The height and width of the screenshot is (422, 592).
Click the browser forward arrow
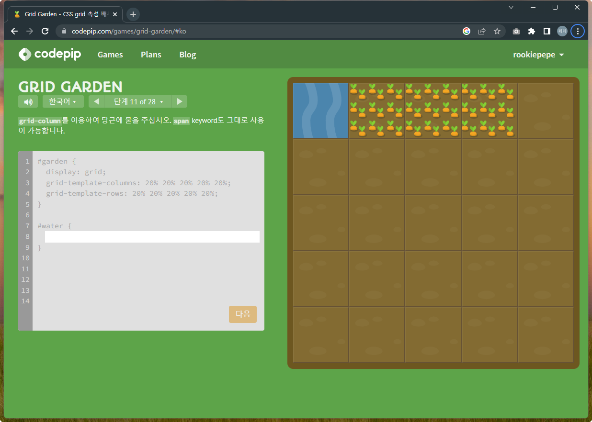(30, 31)
